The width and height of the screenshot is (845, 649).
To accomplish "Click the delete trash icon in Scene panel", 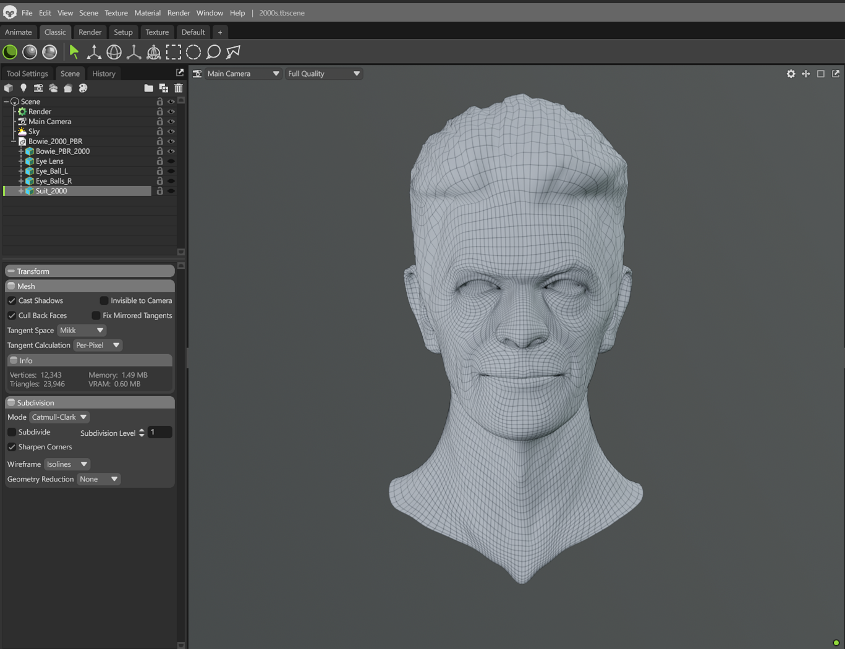I will pos(179,88).
